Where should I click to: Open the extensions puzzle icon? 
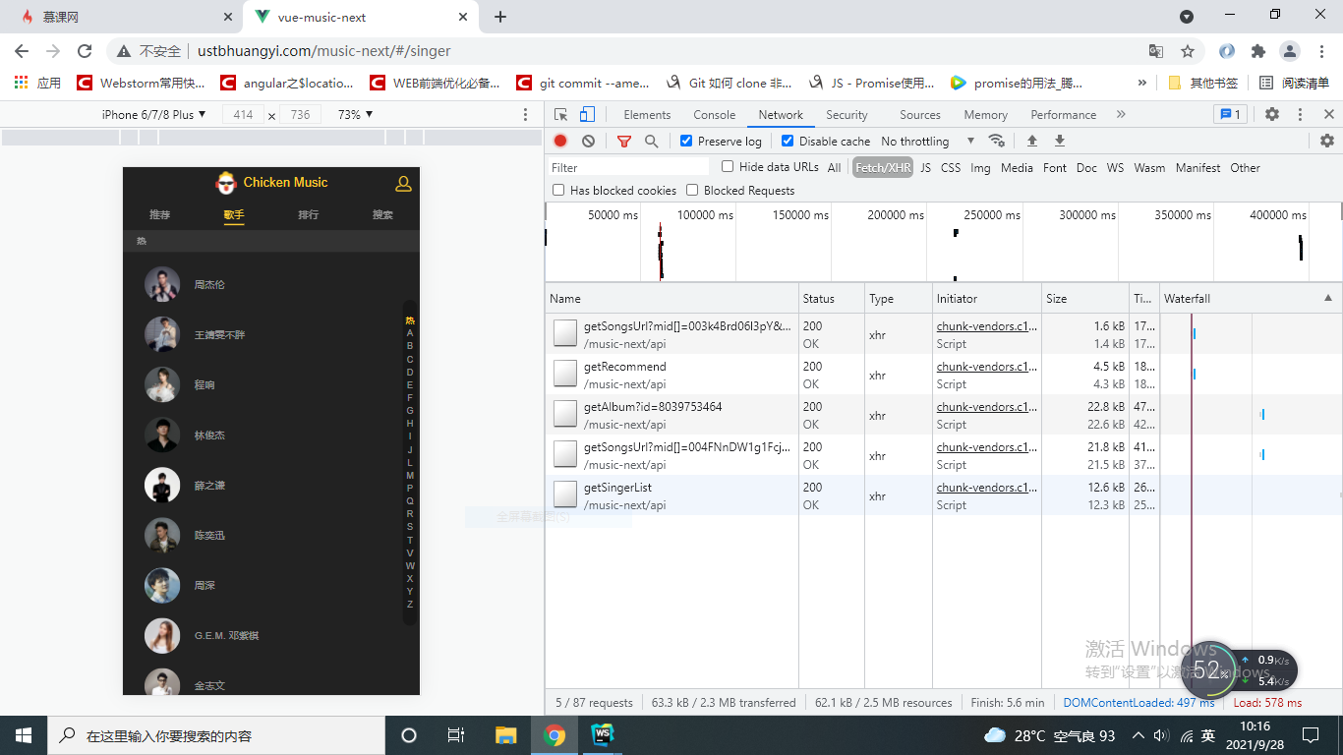click(x=1258, y=51)
